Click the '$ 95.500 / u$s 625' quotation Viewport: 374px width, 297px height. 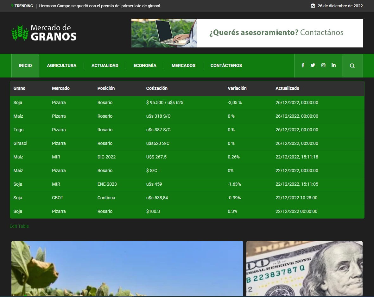165,103
